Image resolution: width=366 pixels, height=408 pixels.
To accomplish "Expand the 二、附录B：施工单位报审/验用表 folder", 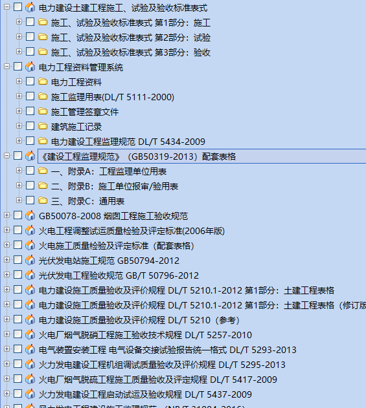I will [x=19, y=186].
